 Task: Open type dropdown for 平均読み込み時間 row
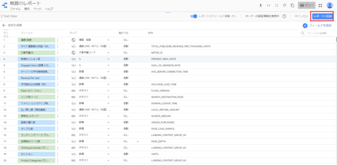pyautogui.click(x=108, y=85)
